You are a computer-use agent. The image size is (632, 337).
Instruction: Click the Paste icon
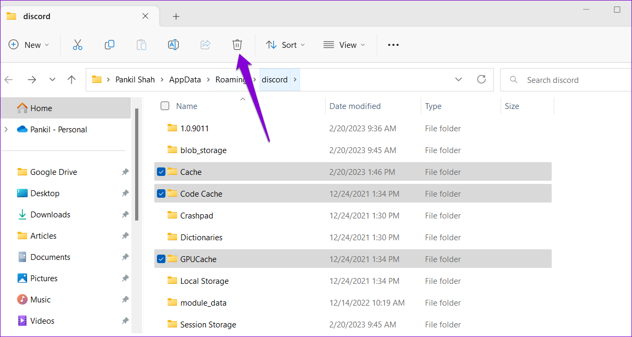[x=142, y=45]
